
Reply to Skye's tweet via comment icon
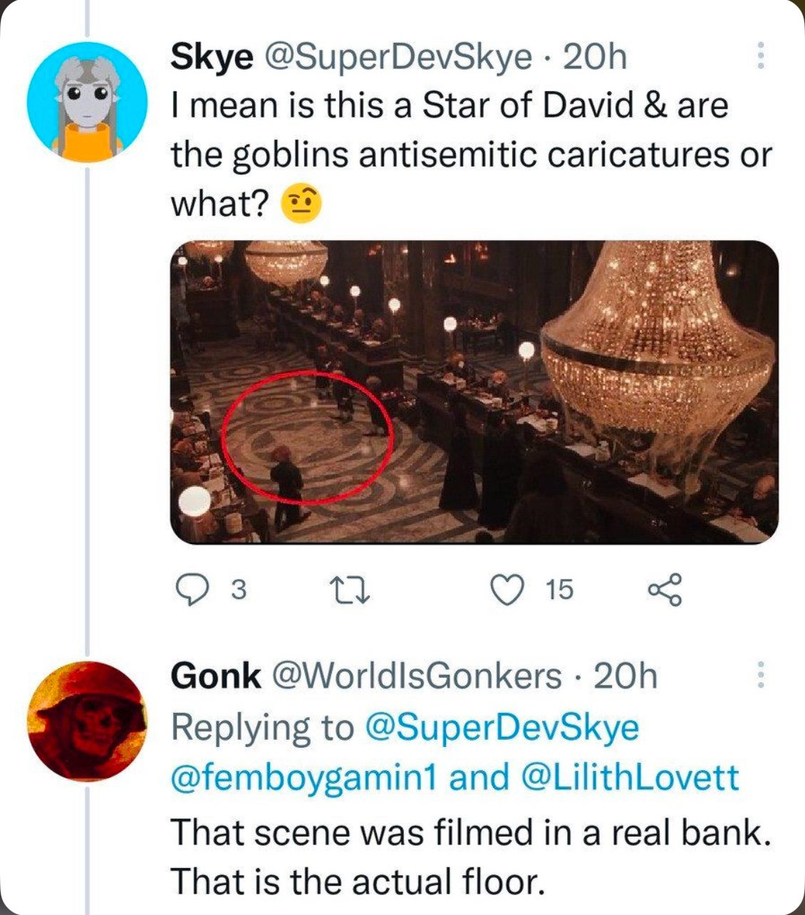[x=190, y=590]
